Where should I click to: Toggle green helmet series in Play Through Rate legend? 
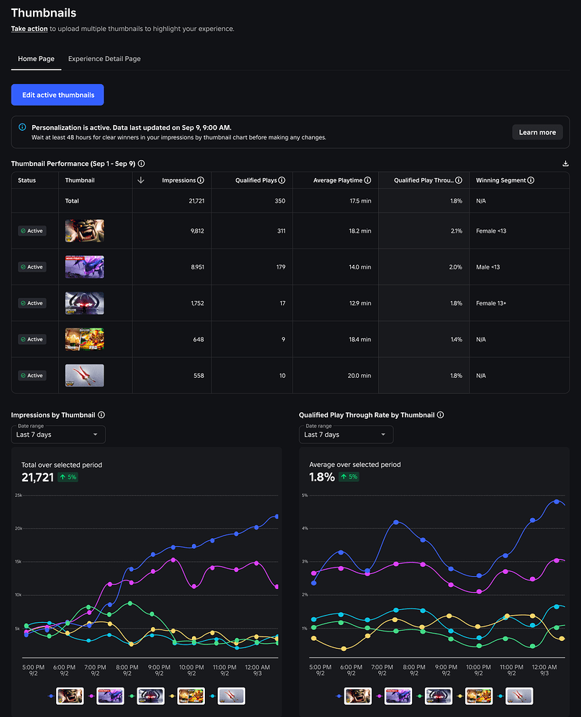[435, 695]
